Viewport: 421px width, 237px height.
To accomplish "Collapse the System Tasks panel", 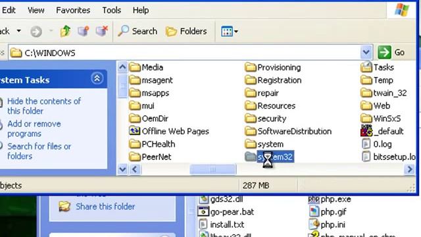I will [97, 78].
